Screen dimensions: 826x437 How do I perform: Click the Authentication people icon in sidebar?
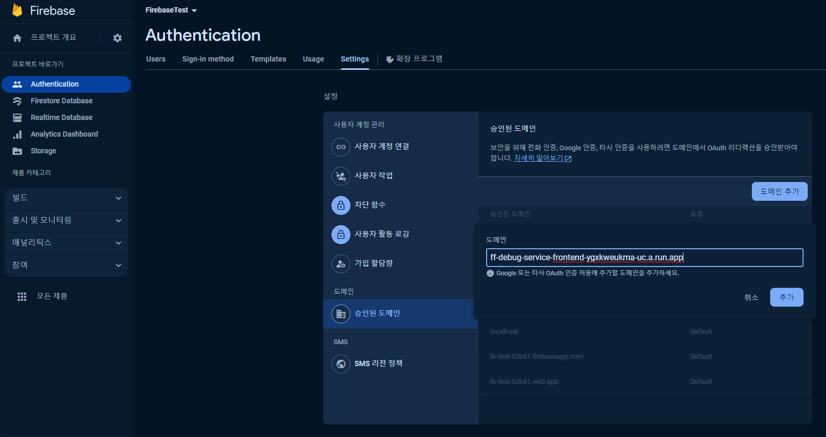click(x=17, y=84)
